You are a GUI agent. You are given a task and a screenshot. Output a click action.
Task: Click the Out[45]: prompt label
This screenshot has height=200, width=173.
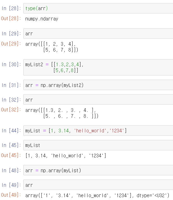point(11,155)
